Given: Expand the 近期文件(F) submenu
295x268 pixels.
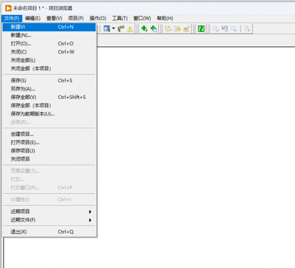Looking at the screenshot, I should [49, 220].
